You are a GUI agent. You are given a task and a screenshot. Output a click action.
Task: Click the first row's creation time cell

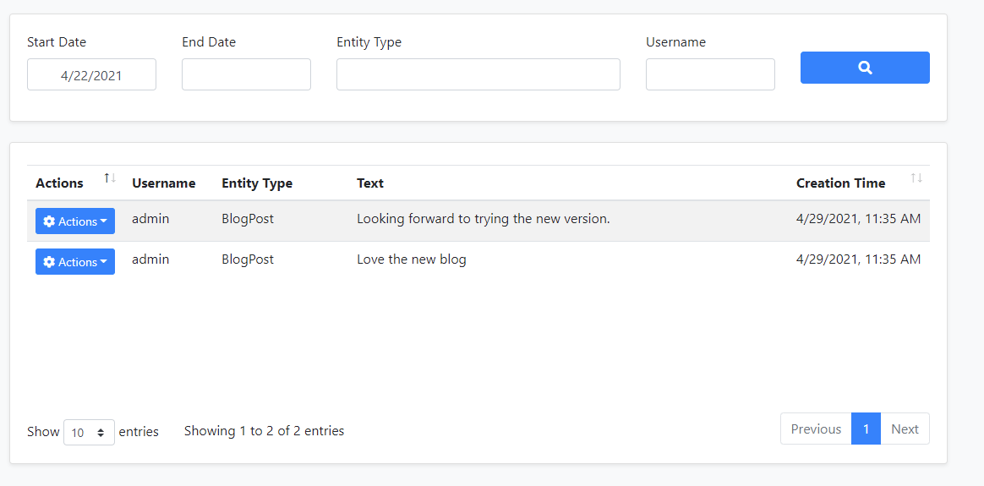pyautogui.click(x=858, y=219)
